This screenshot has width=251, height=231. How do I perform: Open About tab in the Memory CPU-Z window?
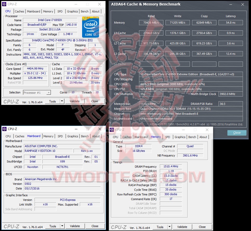(x=203, y=137)
